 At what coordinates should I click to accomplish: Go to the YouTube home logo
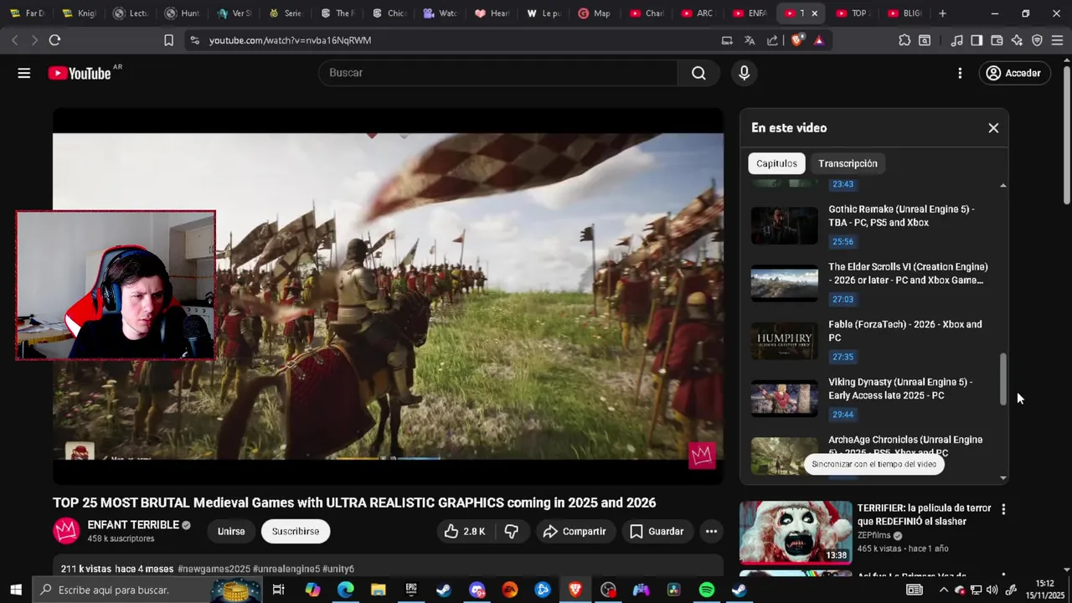click(x=80, y=73)
